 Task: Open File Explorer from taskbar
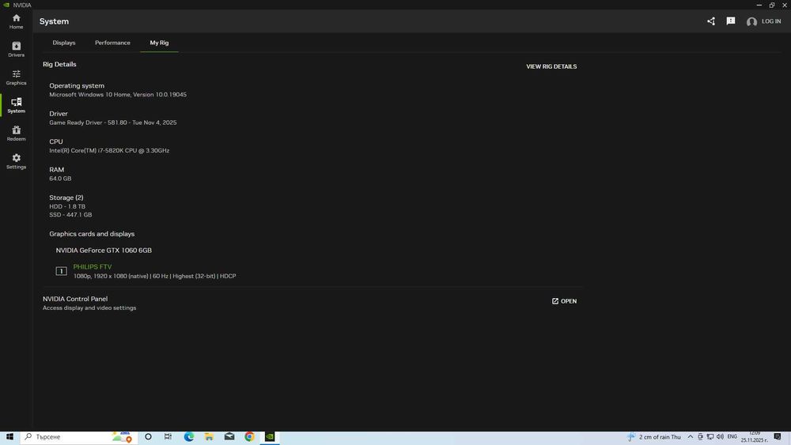(x=209, y=437)
